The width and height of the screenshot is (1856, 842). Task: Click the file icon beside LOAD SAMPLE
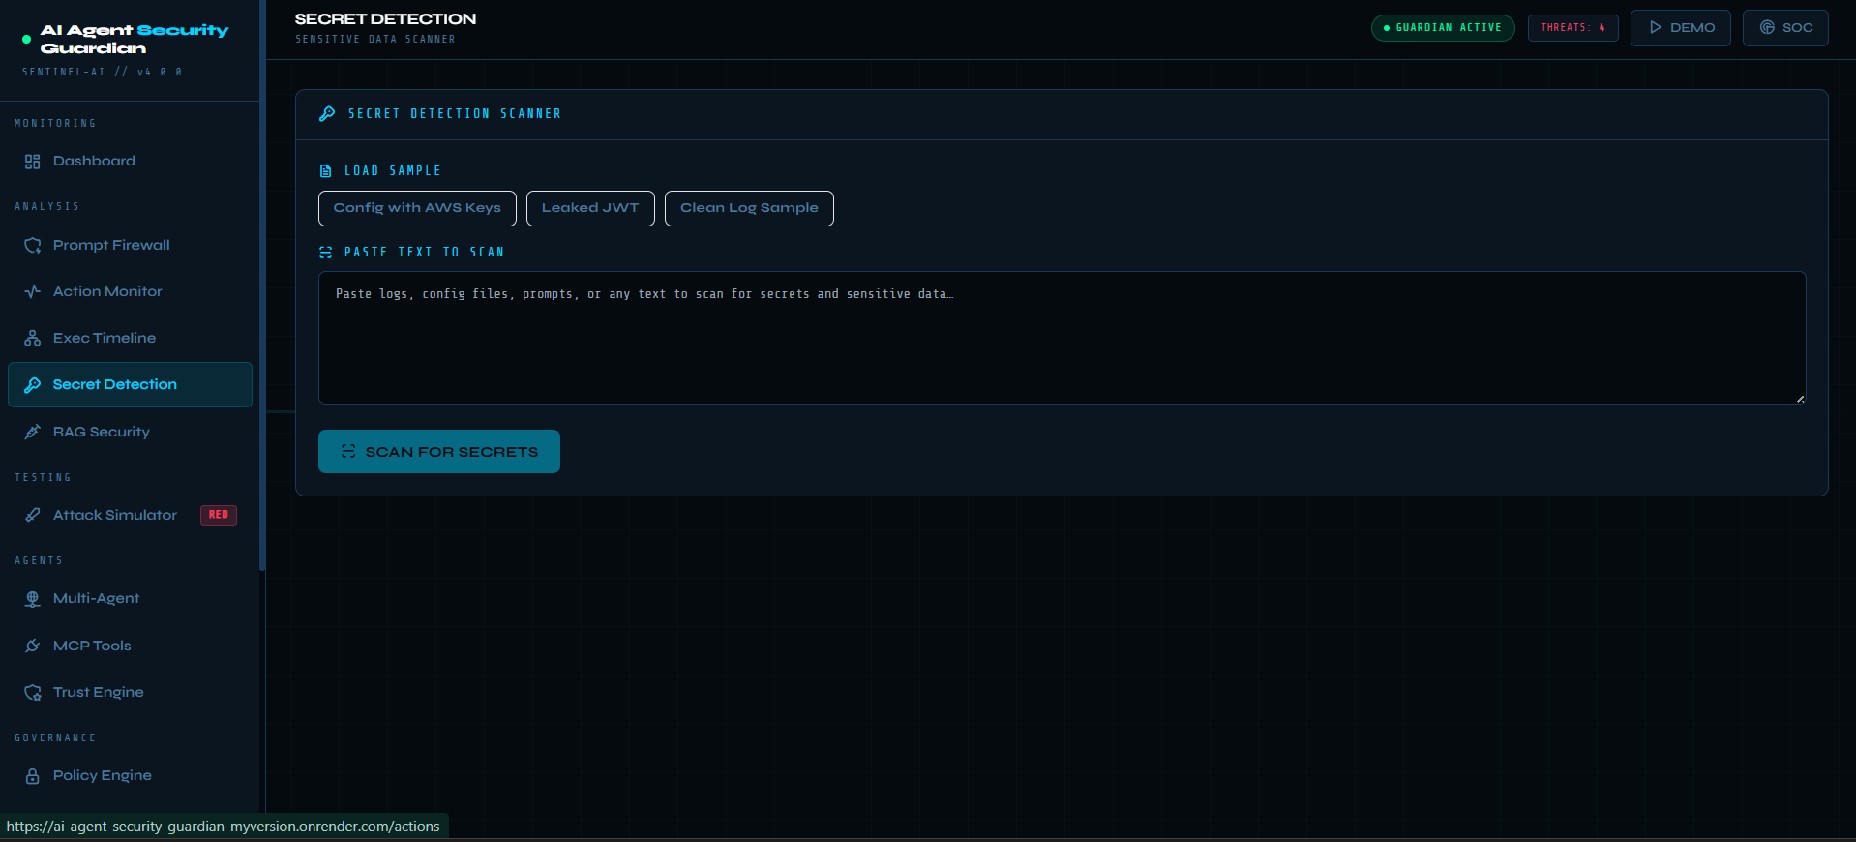click(x=325, y=171)
